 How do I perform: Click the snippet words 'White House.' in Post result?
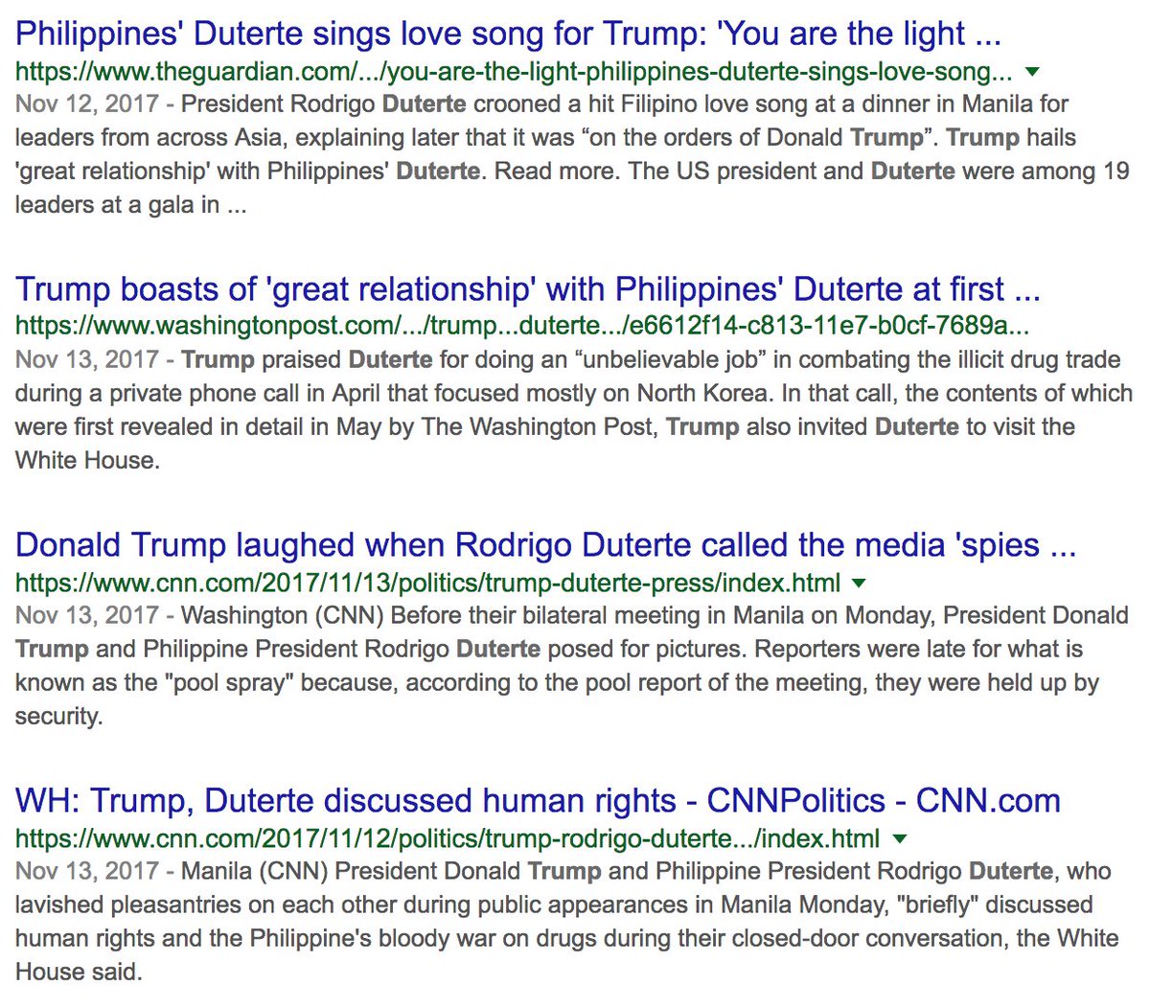click(88, 460)
